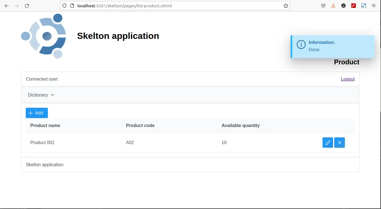Sort by the Product name column header
The width and height of the screenshot is (381, 209).
pyautogui.click(x=45, y=126)
